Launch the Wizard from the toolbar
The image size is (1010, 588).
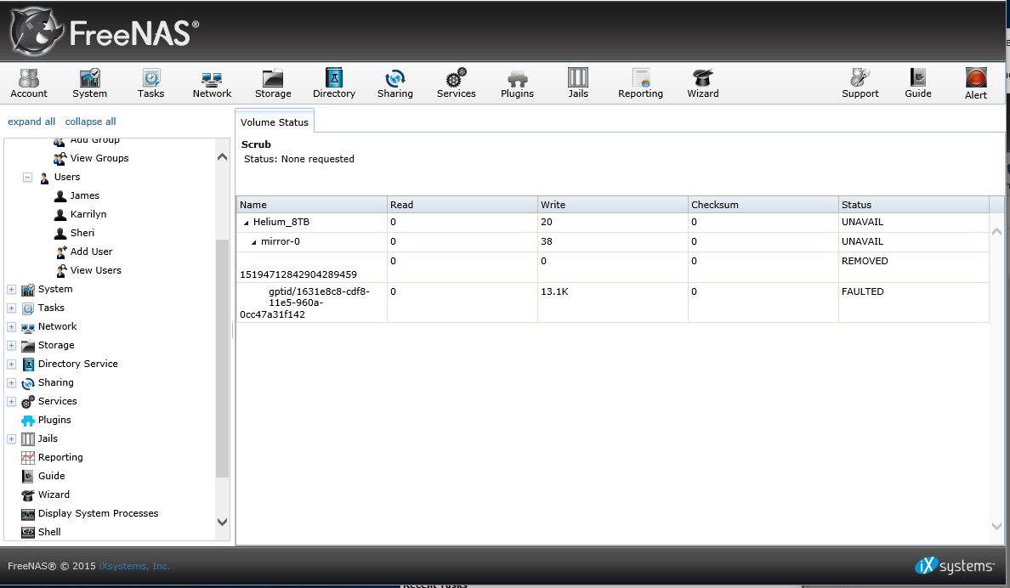click(703, 83)
